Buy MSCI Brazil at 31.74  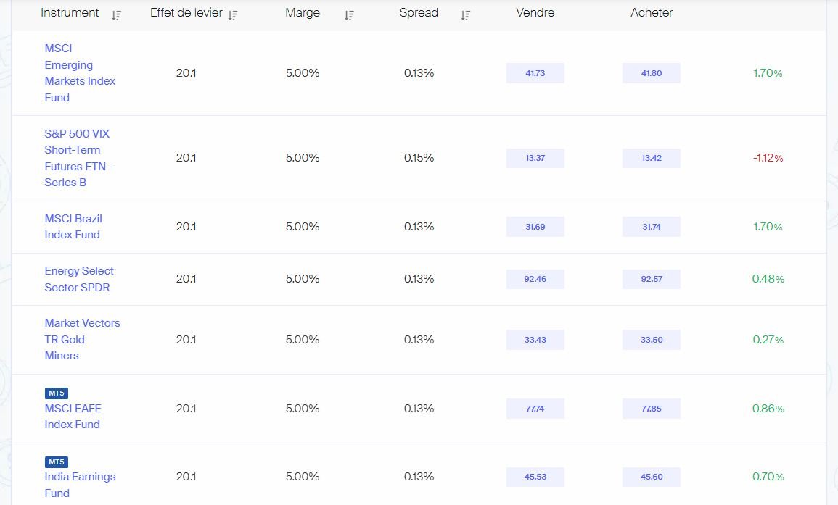click(x=652, y=227)
